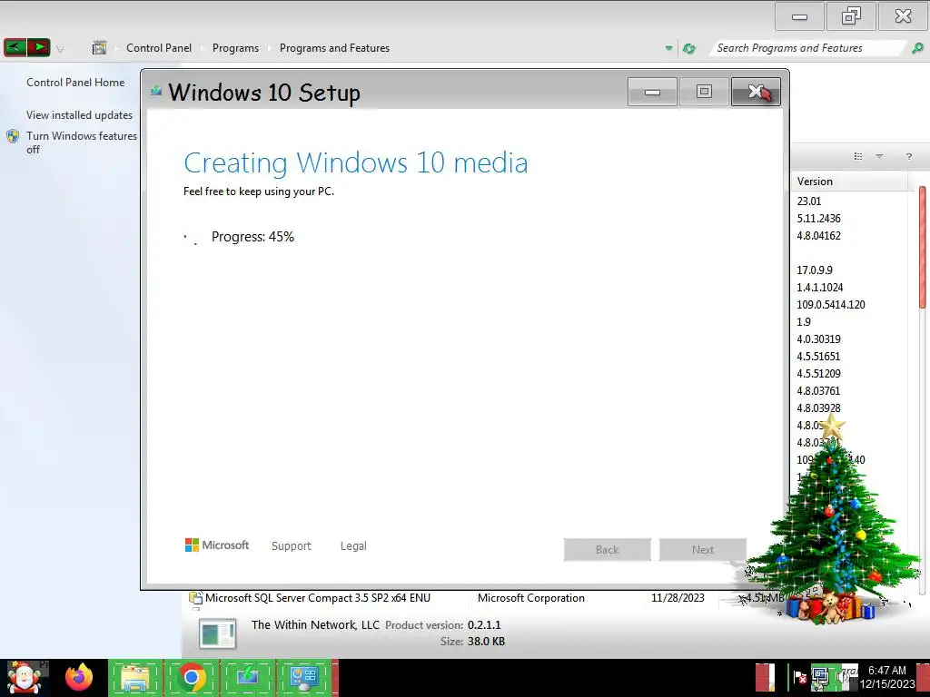Sort by the Version column header
Viewport: 930px width, 697px height.
point(849,182)
